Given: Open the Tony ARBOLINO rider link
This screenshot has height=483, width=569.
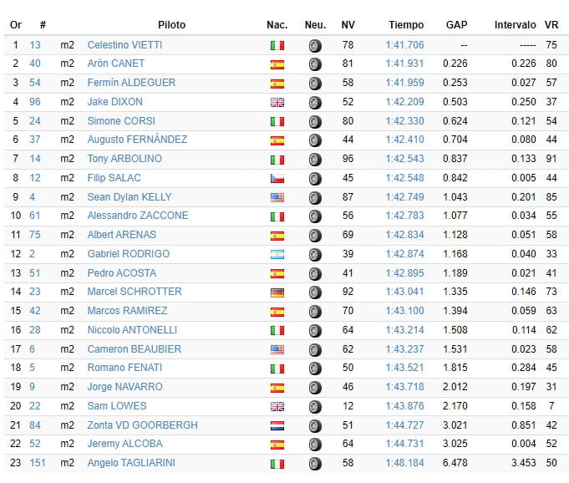Looking at the screenshot, I should [124, 159].
